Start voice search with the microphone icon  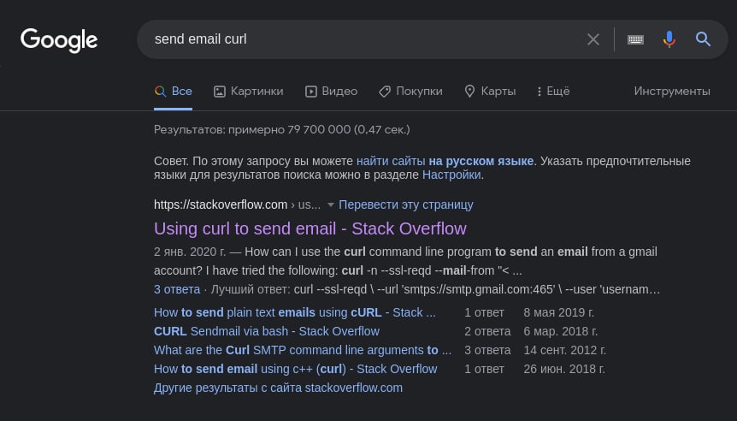click(669, 39)
